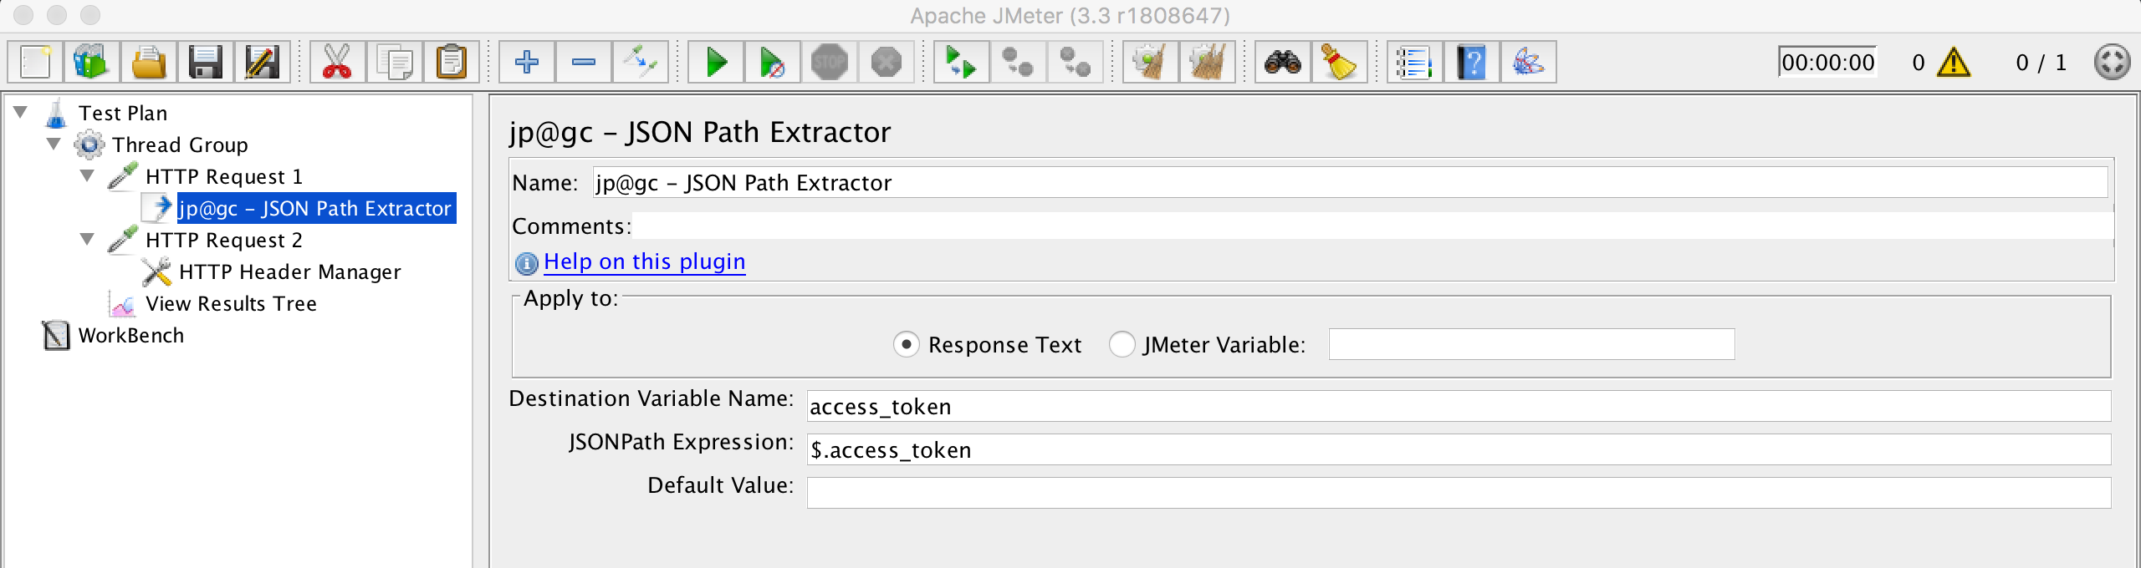The height and width of the screenshot is (568, 2141).
Task: Click the Cut scissors icon
Action: pyautogui.click(x=337, y=63)
